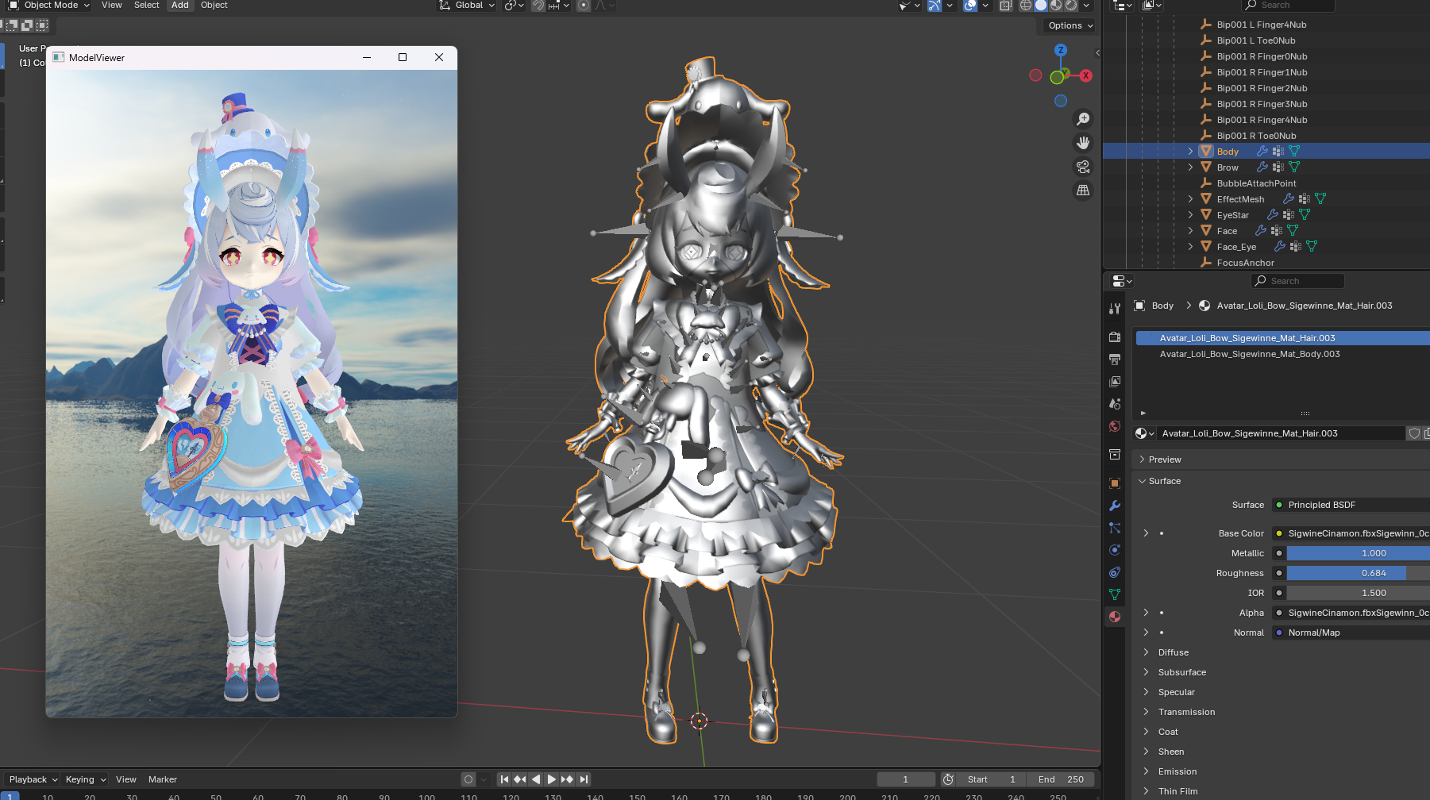This screenshot has height=800, width=1430.
Task: Open the Object Constraints properties tab
Action: click(1115, 572)
